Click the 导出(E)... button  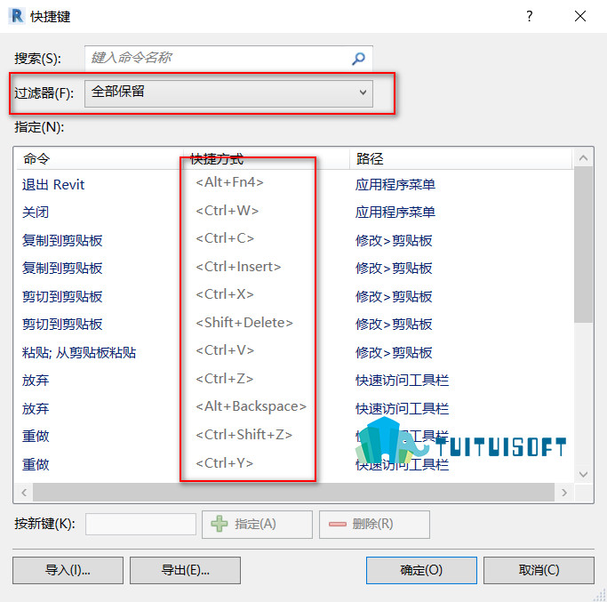185,570
